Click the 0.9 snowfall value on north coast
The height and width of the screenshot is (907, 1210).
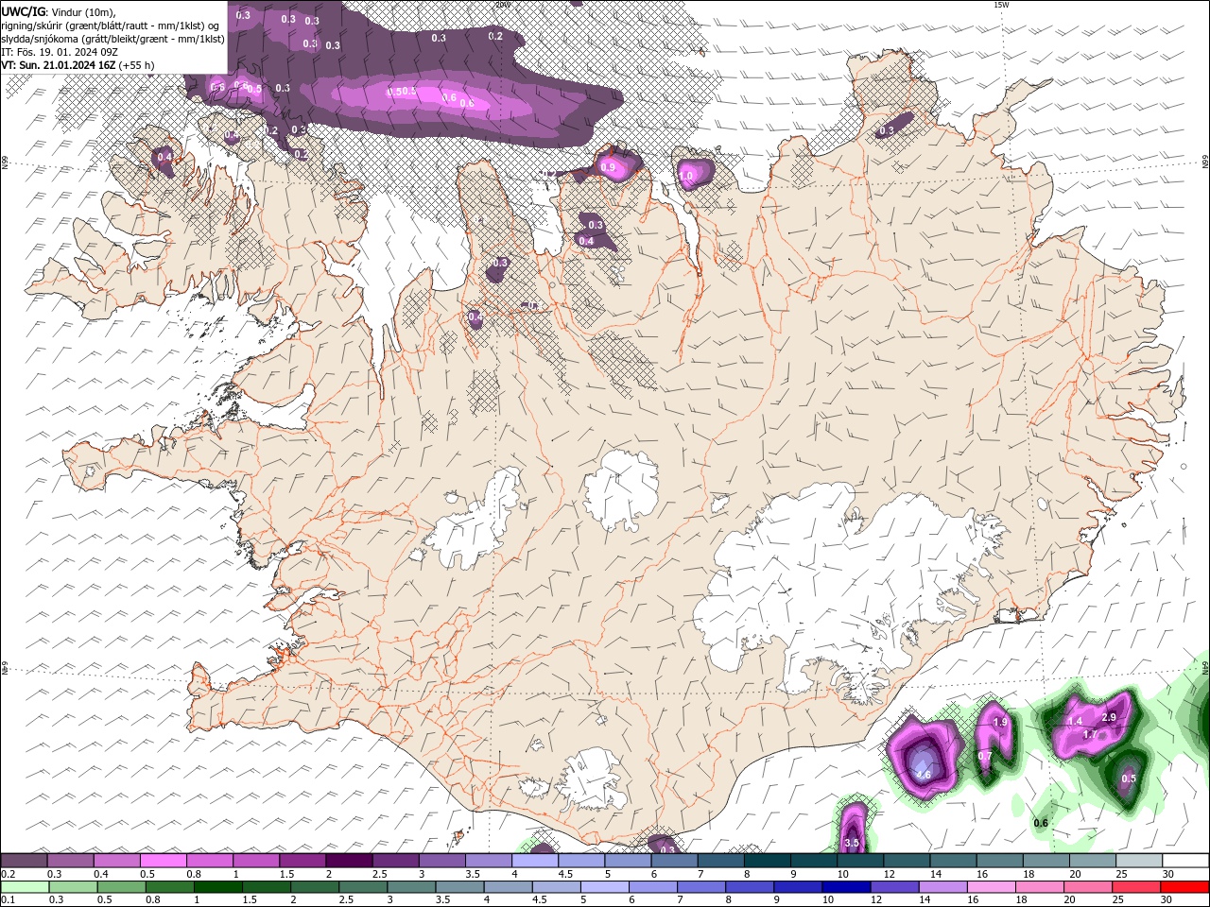tap(608, 167)
